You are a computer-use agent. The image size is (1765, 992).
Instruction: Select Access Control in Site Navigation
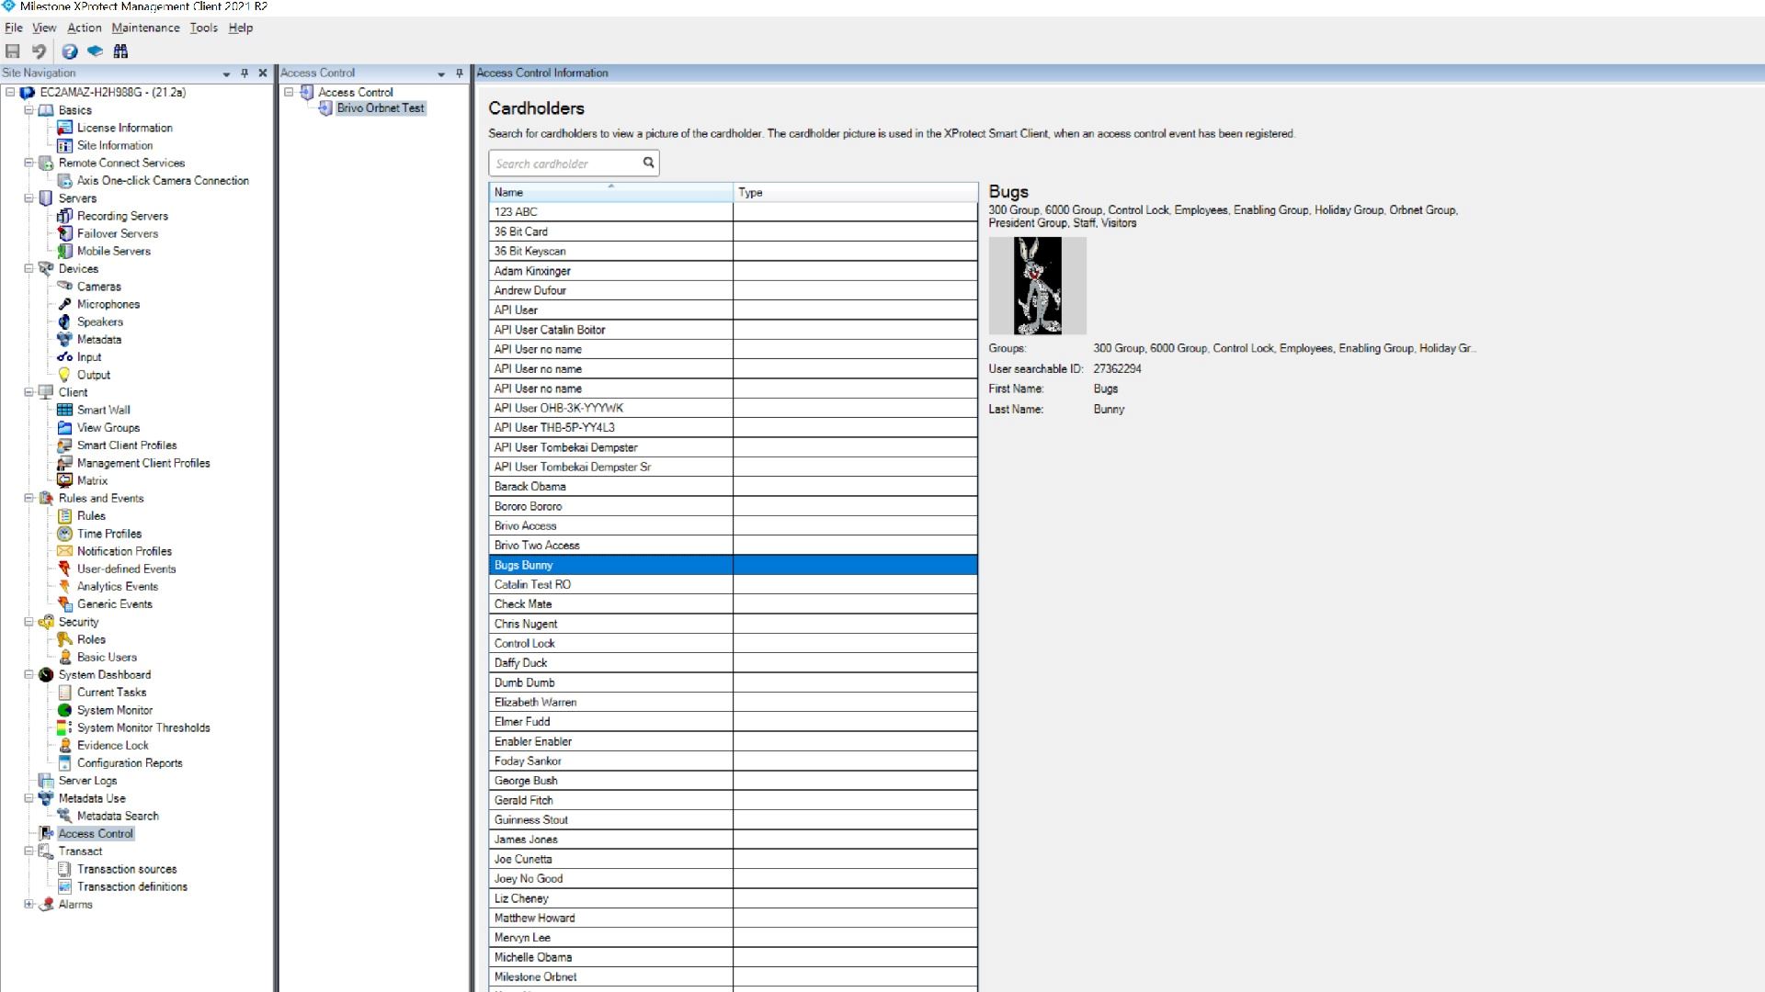[x=96, y=833]
